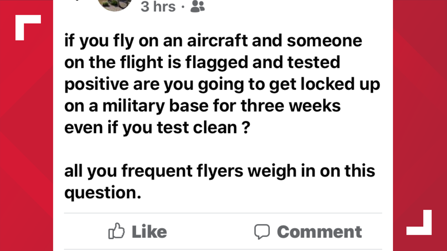
Task: Click the thumbs-up Like icon
Action: click(x=116, y=231)
